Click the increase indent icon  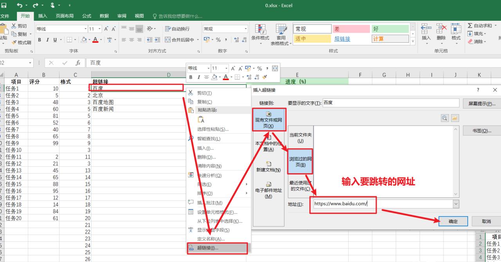157,39
